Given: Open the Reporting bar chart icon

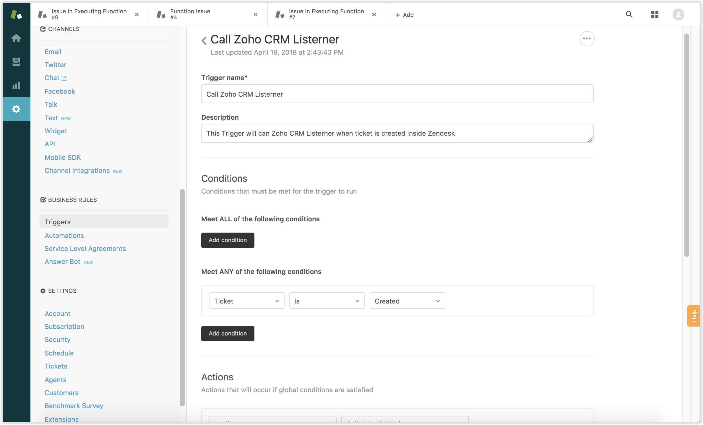Looking at the screenshot, I should coord(16,85).
